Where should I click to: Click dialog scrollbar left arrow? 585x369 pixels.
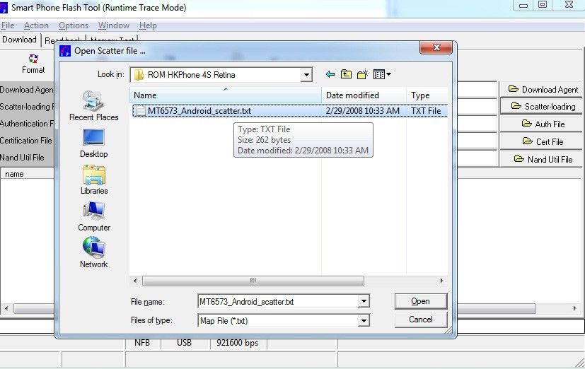pyautogui.click(x=135, y=281)
